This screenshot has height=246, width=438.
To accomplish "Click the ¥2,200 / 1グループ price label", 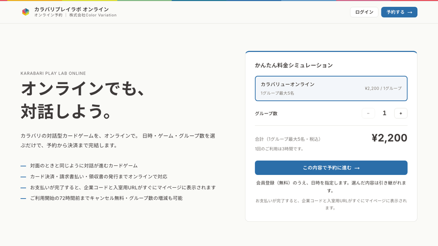I will [x=383, y=88].
